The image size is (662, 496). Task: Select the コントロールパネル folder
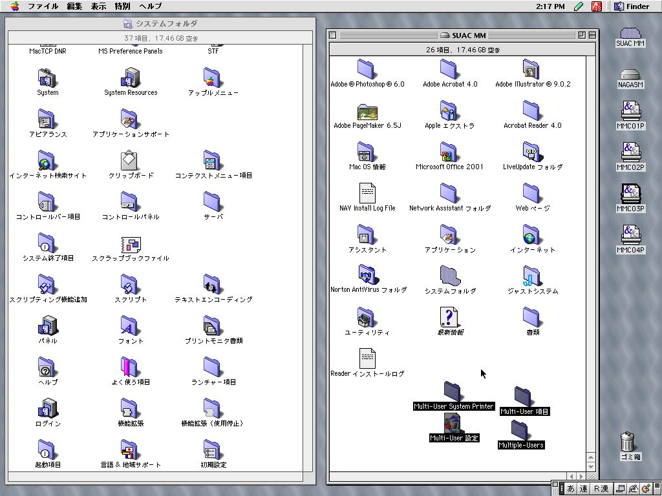(x=129, y=202)
